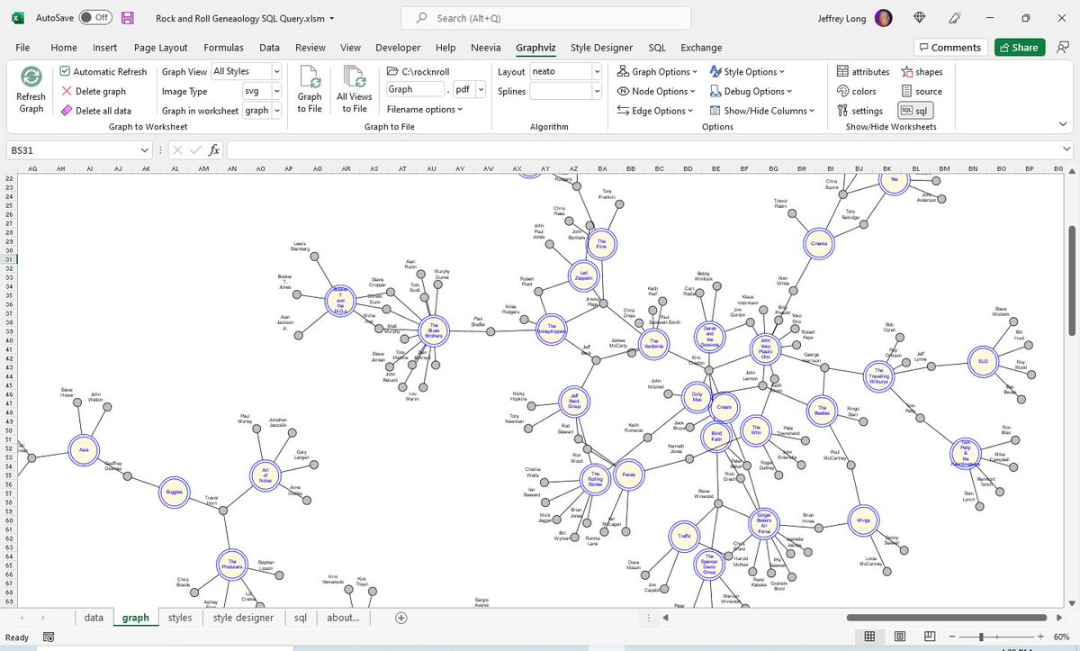
Task: Expand Debug Options menu
Action: (751, 91)
